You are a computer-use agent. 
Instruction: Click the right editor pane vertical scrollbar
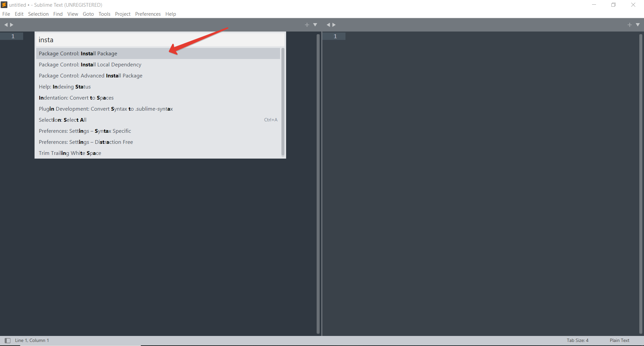[x=641, y=184]
